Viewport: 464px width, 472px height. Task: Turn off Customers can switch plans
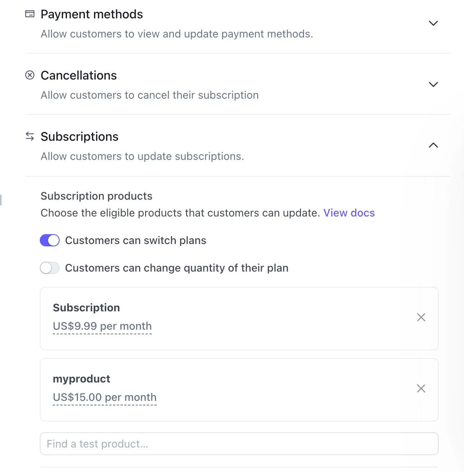(50, 241)
